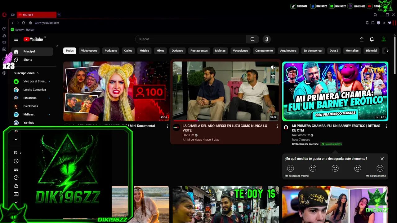The image size is (397, 223).
Task: Close the satisfaction survey
Action: click(x=382, y=159)
